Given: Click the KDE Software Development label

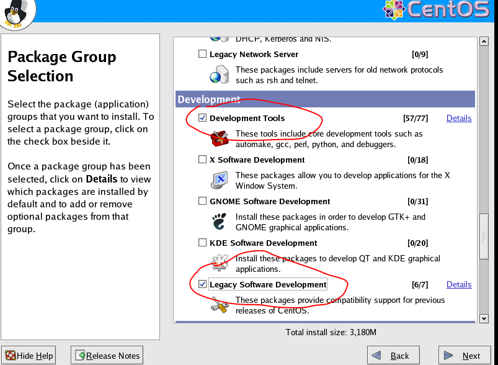Looking at the screenshot, I should tap(264, 243).
